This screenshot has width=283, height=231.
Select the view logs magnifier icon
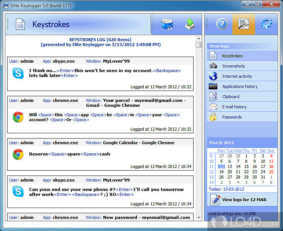(244, 24)
